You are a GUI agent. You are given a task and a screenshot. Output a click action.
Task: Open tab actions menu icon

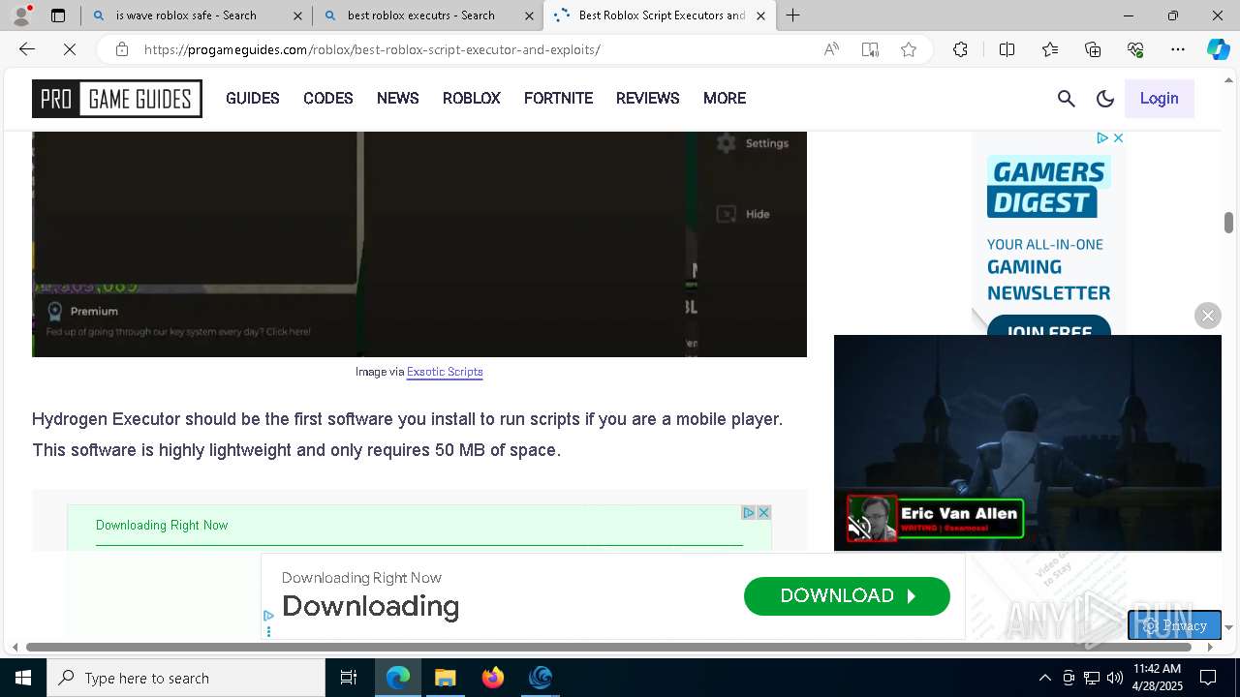tap(58, 15)
